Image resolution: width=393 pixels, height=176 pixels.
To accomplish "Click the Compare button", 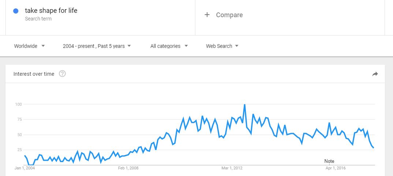I will click(x=224, y=15).
